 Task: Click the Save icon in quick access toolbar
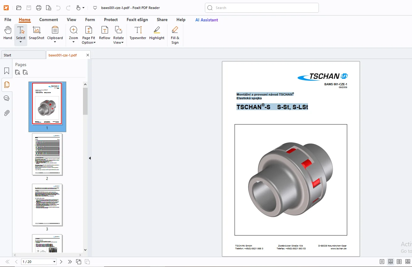[x=29, y=8]
